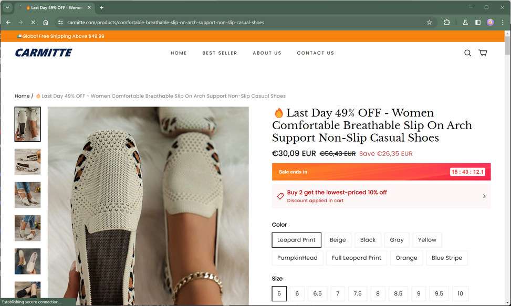511x306 pixels.
Task: Choose size 8.5
Action: (x=398, y=293)
